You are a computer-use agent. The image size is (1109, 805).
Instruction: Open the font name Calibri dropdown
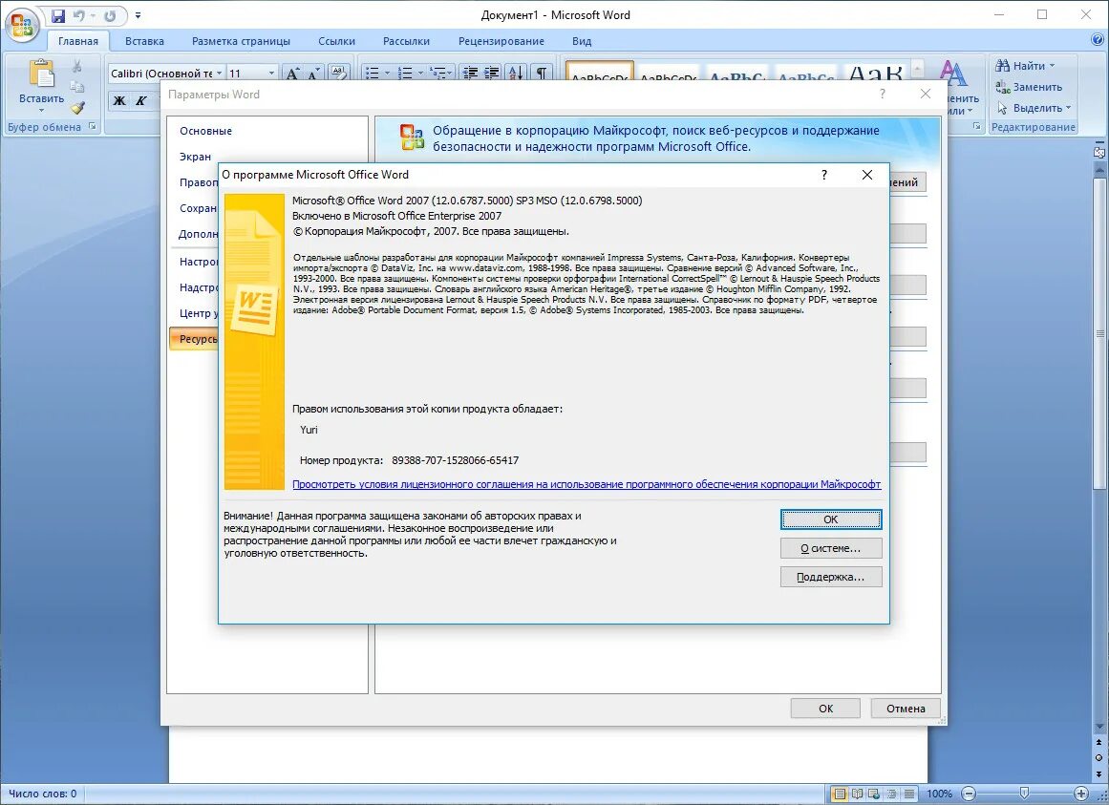point(220,73)
